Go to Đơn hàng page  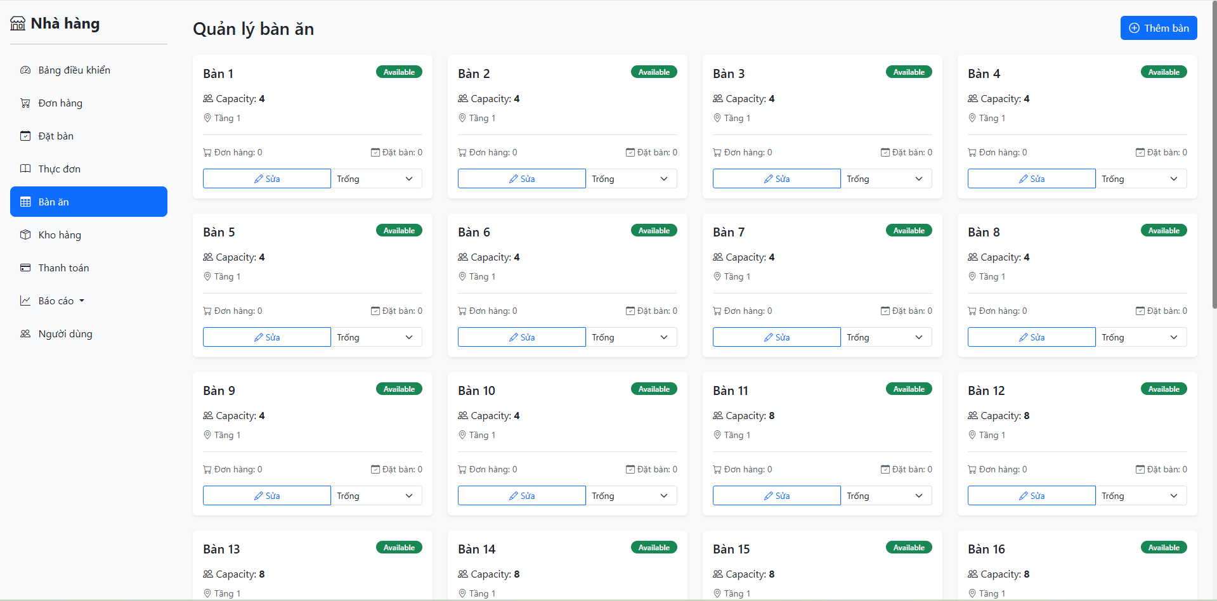[x=89, y=103]
